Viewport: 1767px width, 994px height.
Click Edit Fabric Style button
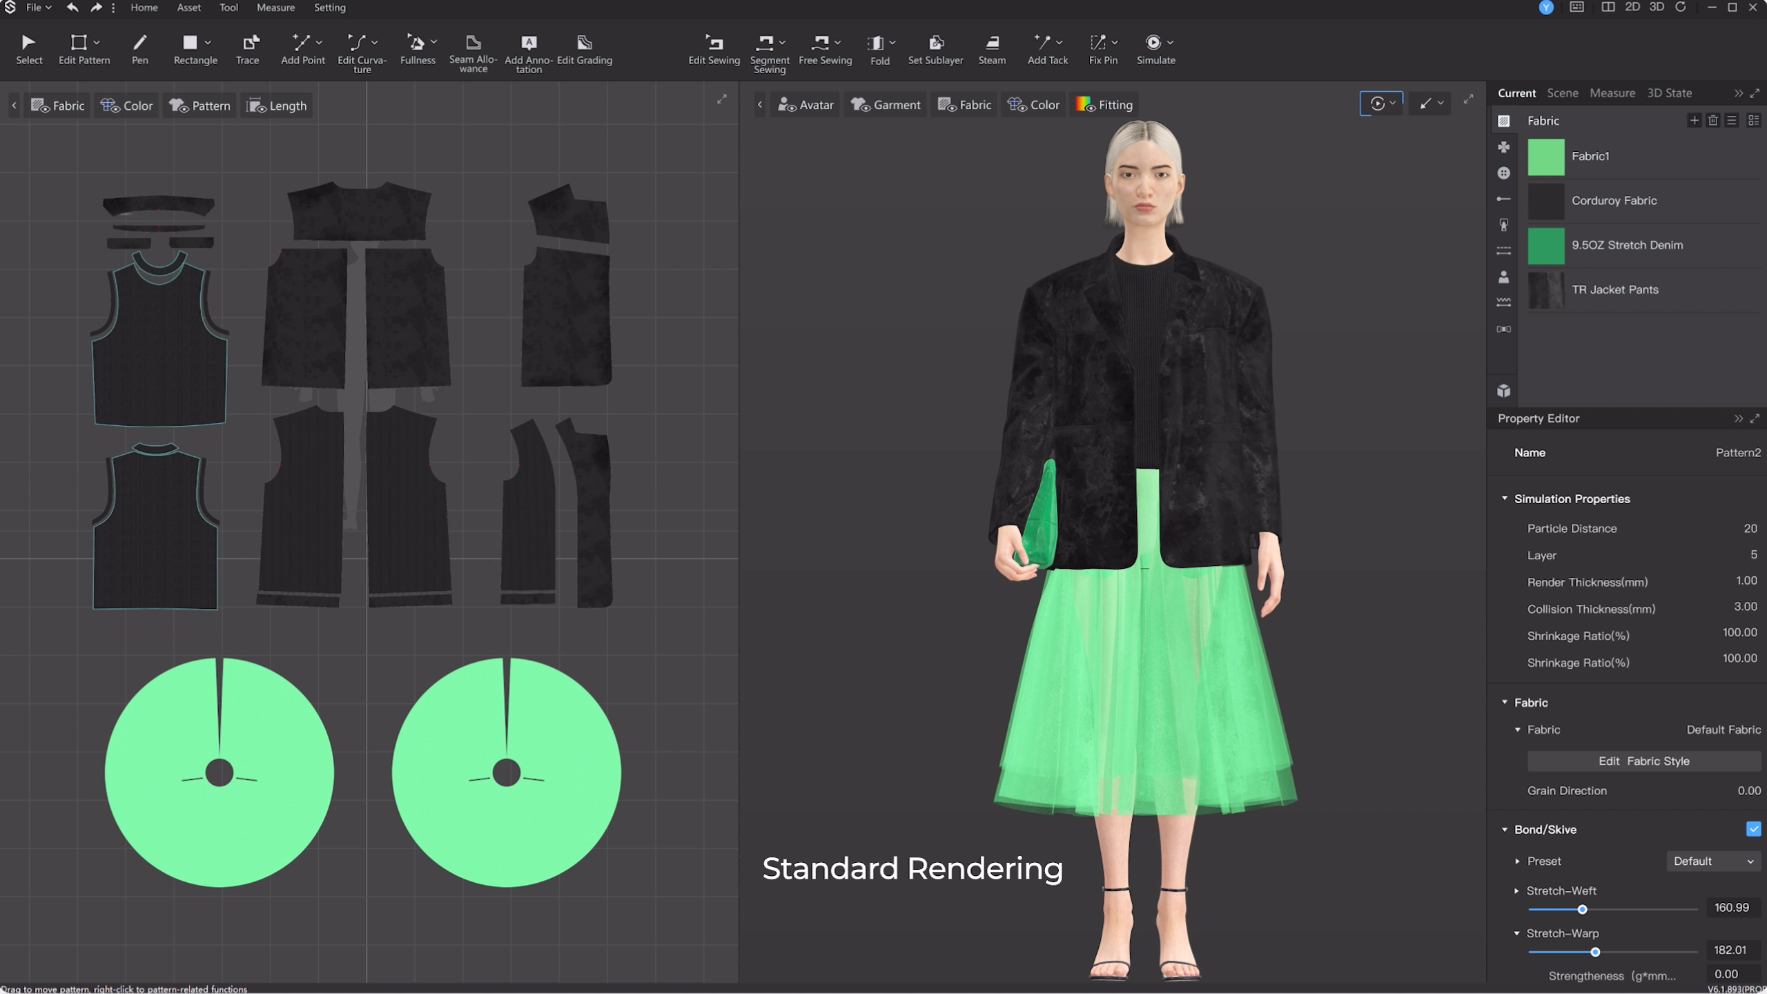[x=1643, y=760]
